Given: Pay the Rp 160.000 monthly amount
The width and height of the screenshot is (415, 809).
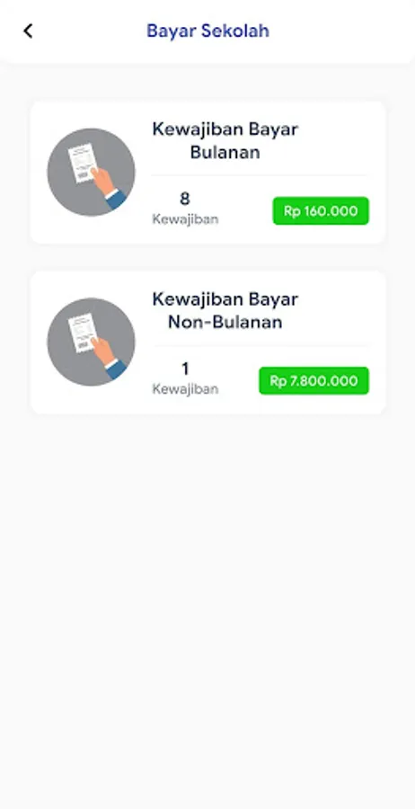Looking at the screenshot, I should pos(321,210).
